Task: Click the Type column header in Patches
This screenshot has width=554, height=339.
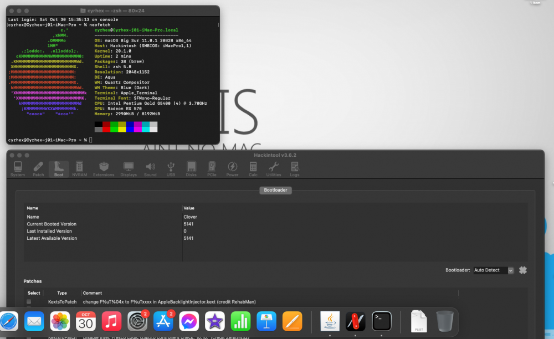Action: point(62,293)
